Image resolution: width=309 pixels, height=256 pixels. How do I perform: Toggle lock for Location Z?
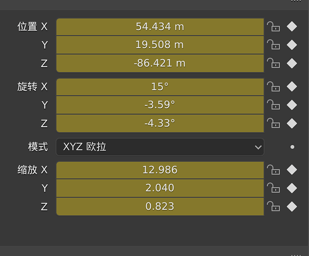pos(273,64)
